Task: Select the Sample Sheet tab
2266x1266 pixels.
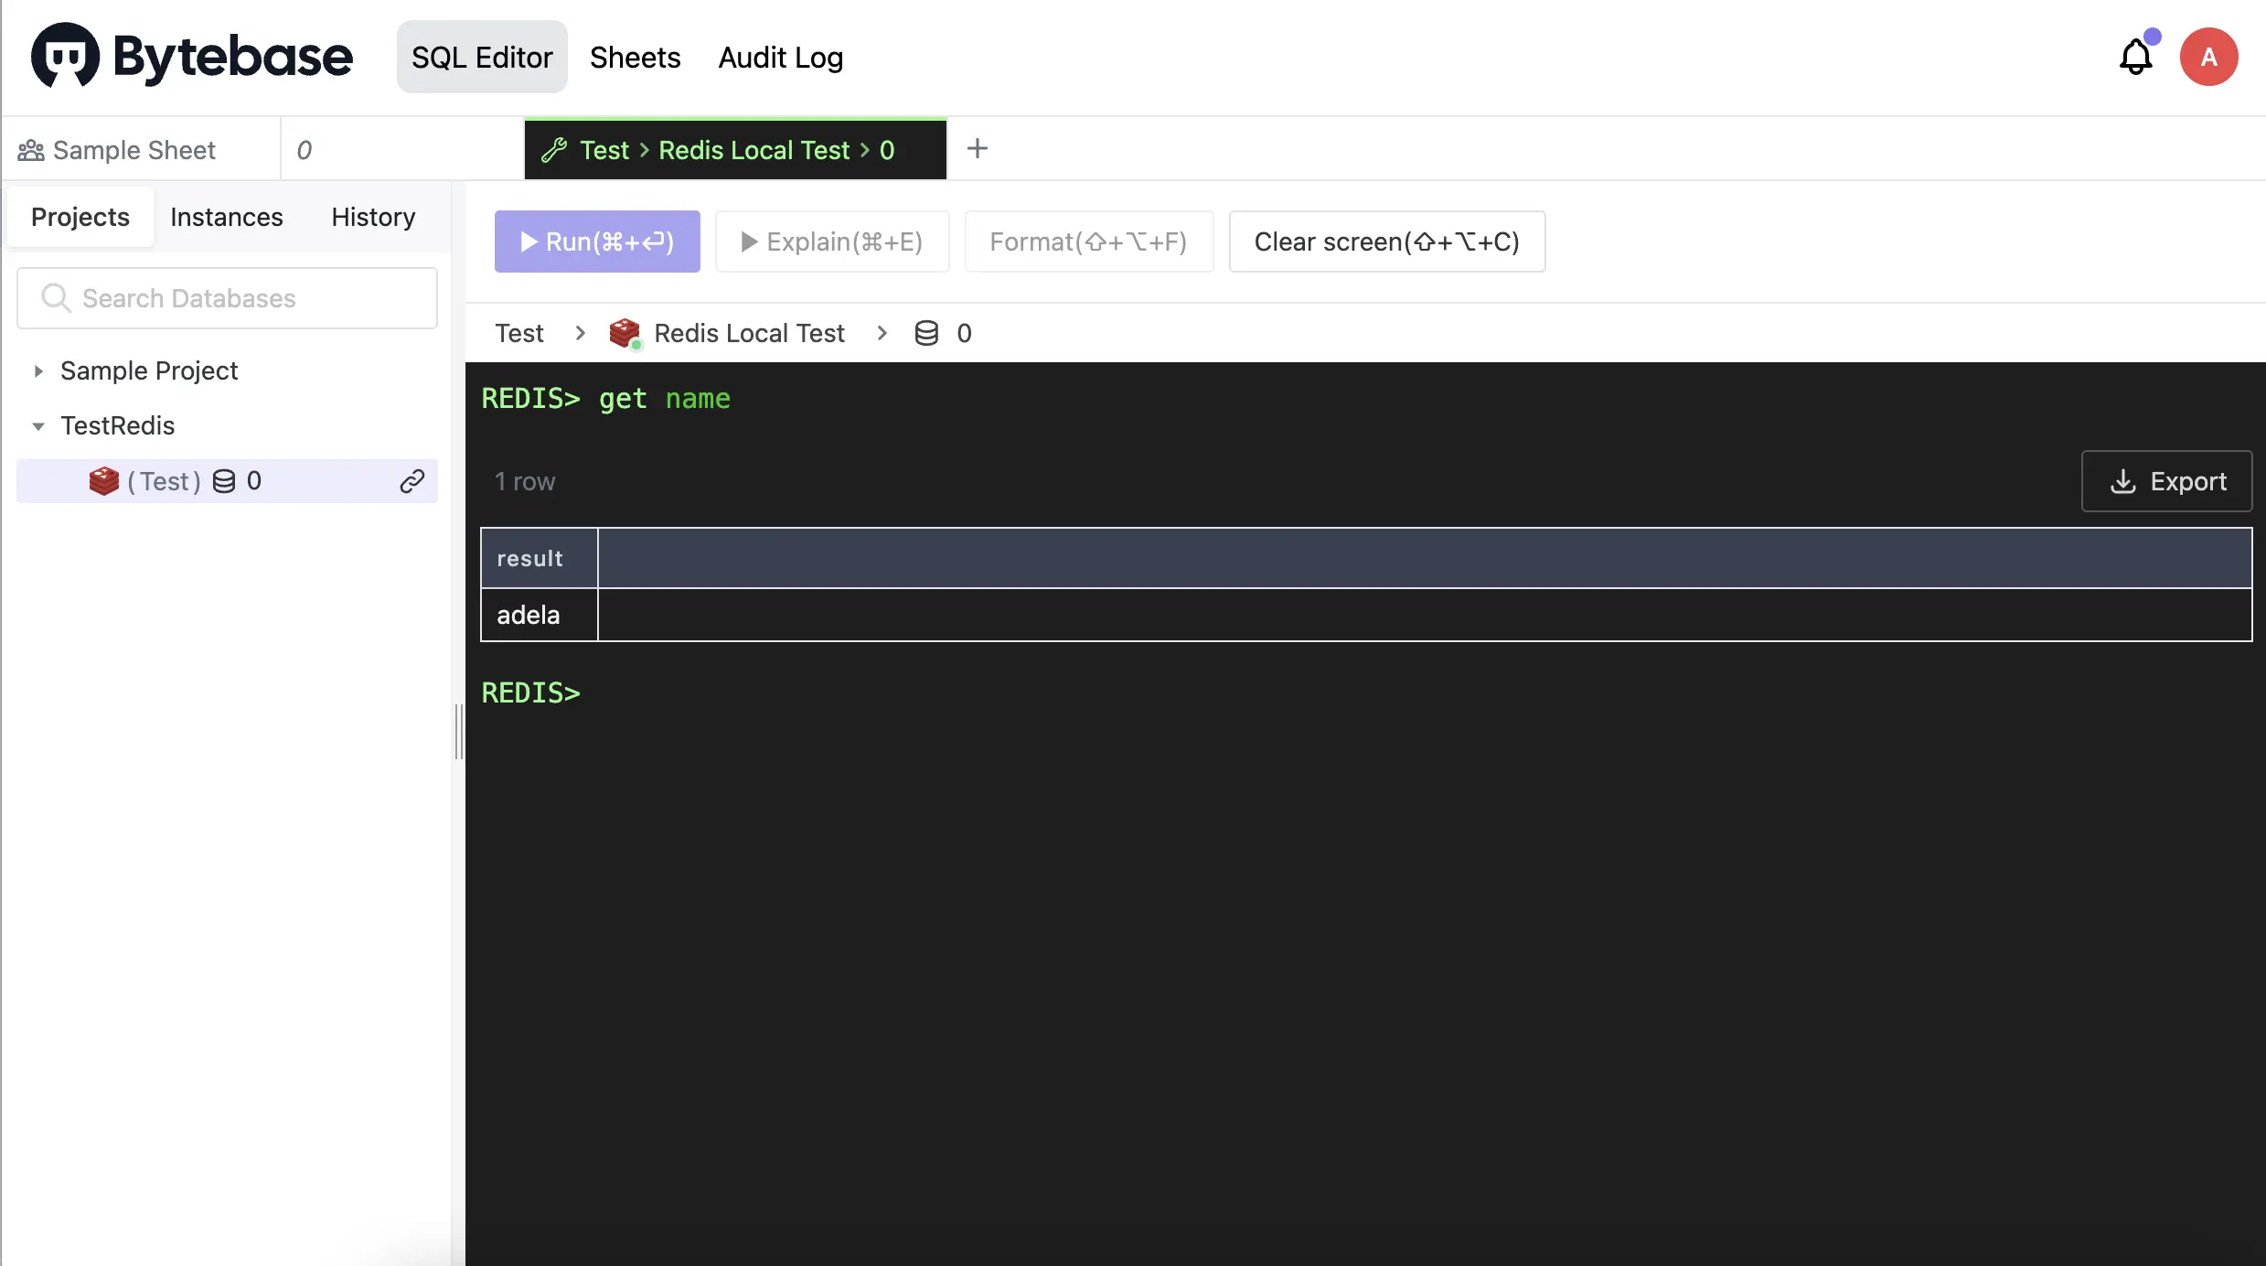Action: coord(142,149)
